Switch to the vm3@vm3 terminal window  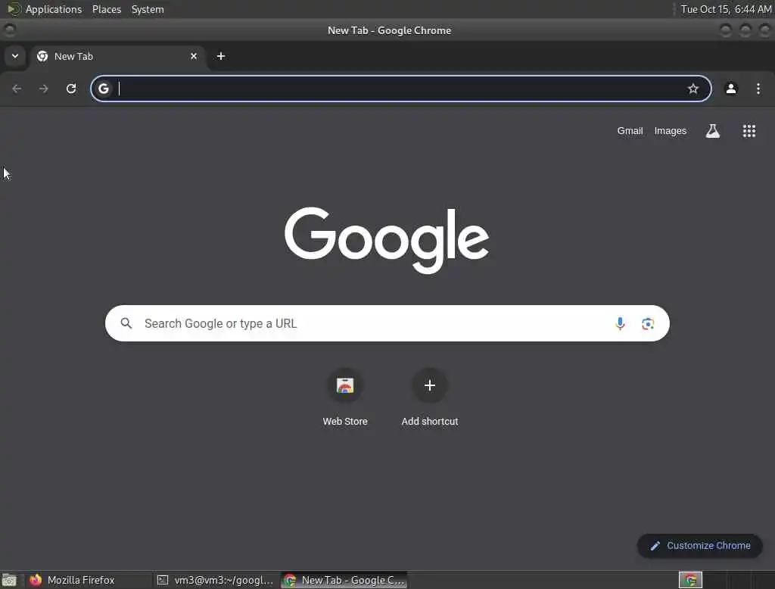tap(216, 580)
